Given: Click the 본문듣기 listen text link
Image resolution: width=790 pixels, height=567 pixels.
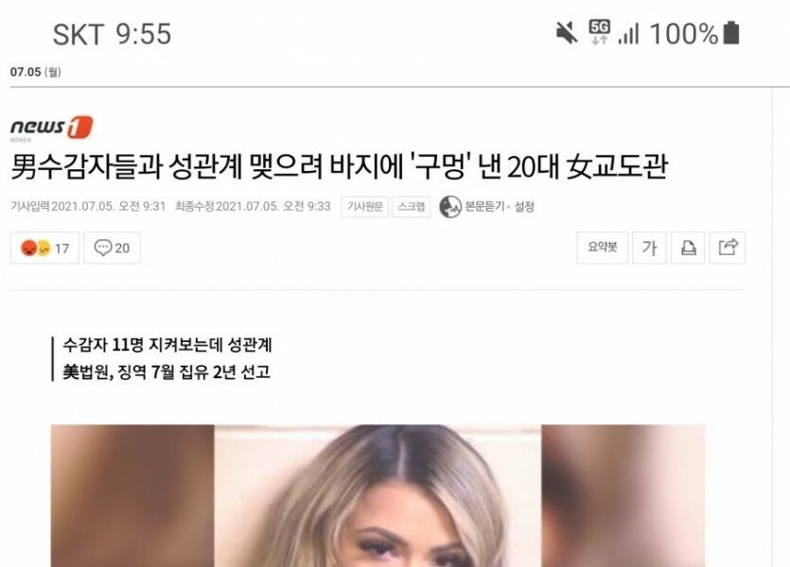Looking at the screenshot, I should click(x=484, y=207).
